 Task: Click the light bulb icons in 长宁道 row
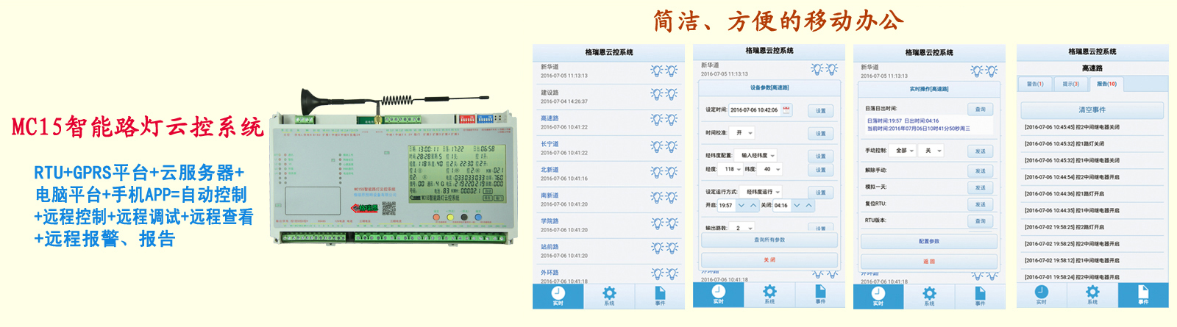(x=664, y=146)
